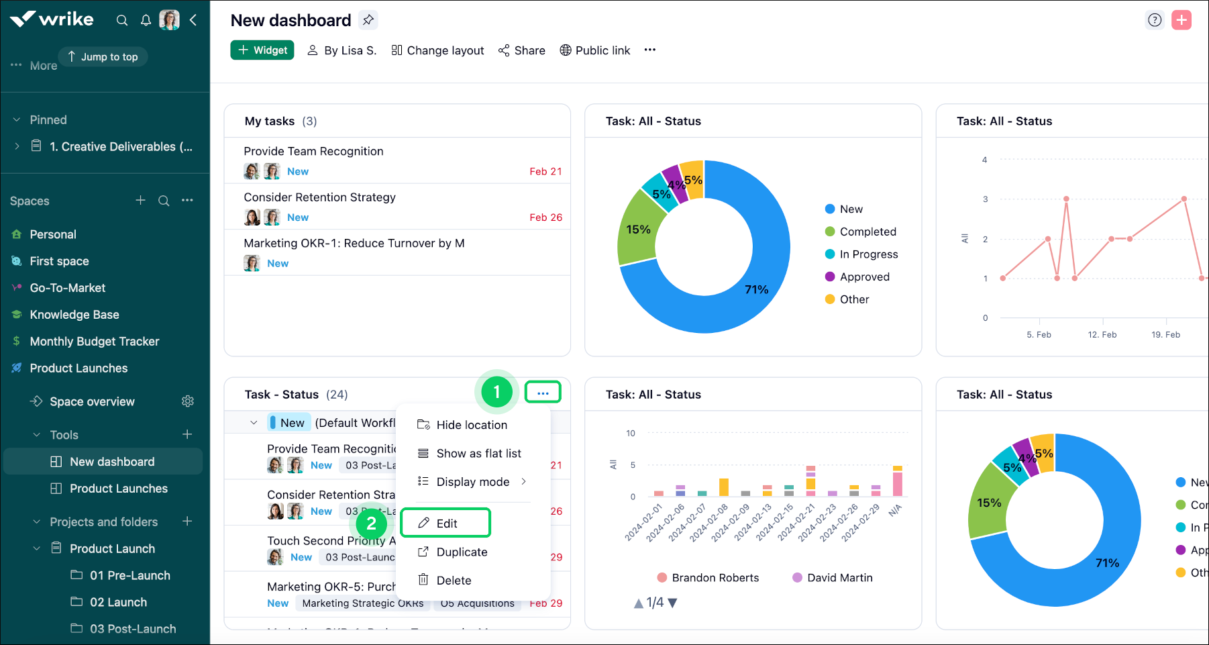Click Jump to top button
This screenshot has height=645, width=1209.
click(103, 57)
